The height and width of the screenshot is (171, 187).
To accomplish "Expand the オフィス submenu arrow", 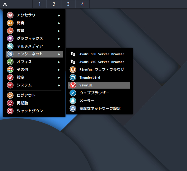I will pos(59,62).
